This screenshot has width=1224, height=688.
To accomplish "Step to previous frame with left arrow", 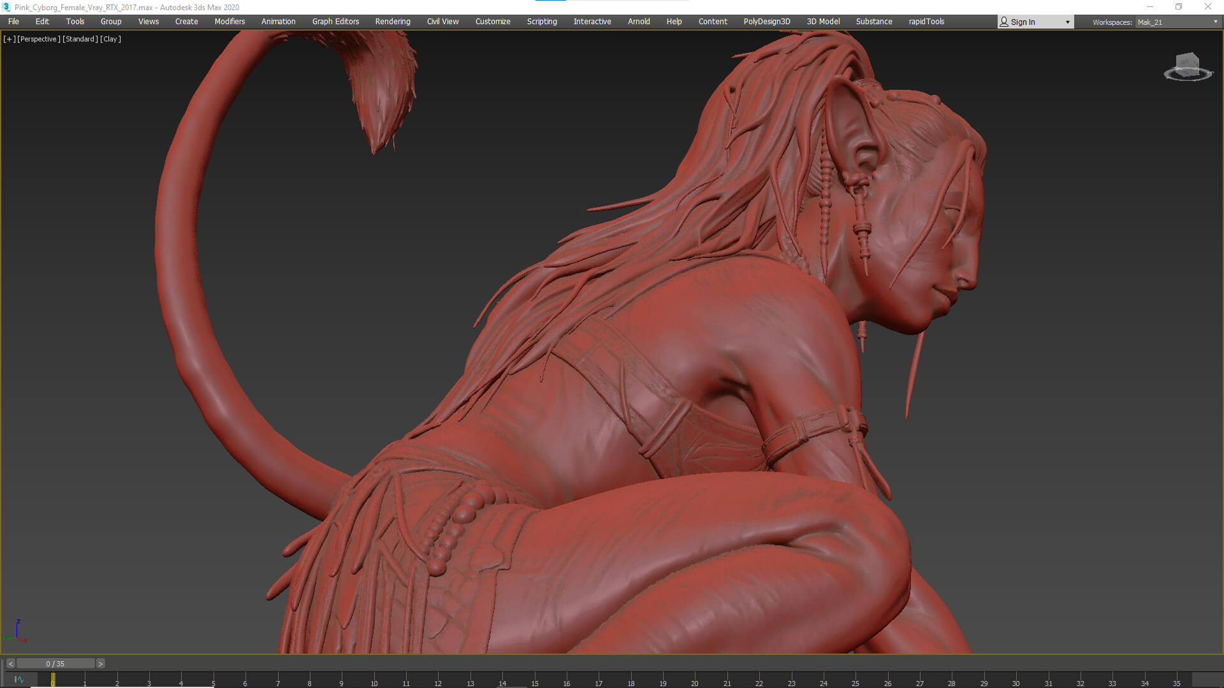I will [x=10, y=664].
